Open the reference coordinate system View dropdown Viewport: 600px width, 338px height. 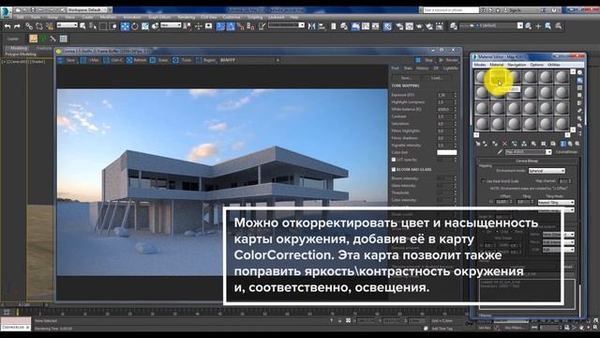(171, 25)
